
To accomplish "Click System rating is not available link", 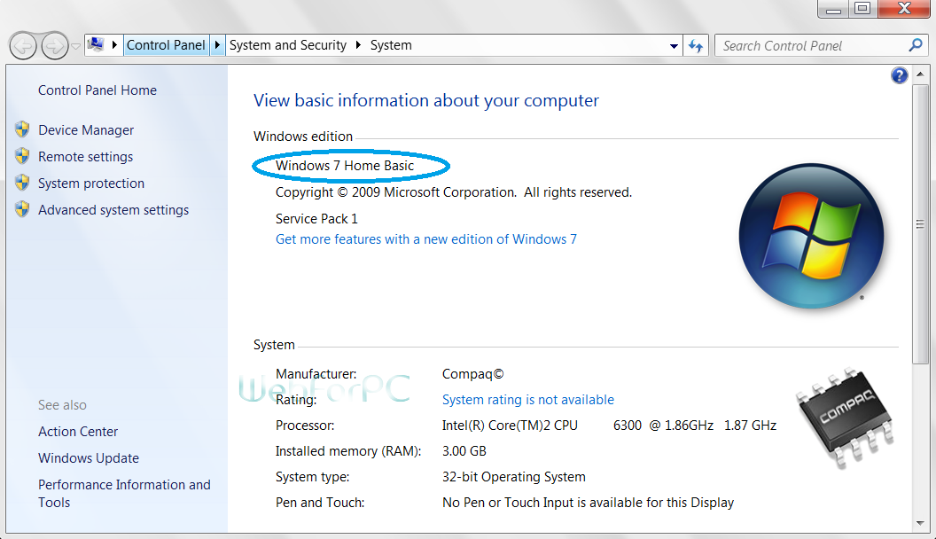I will (x=527, y=400).
